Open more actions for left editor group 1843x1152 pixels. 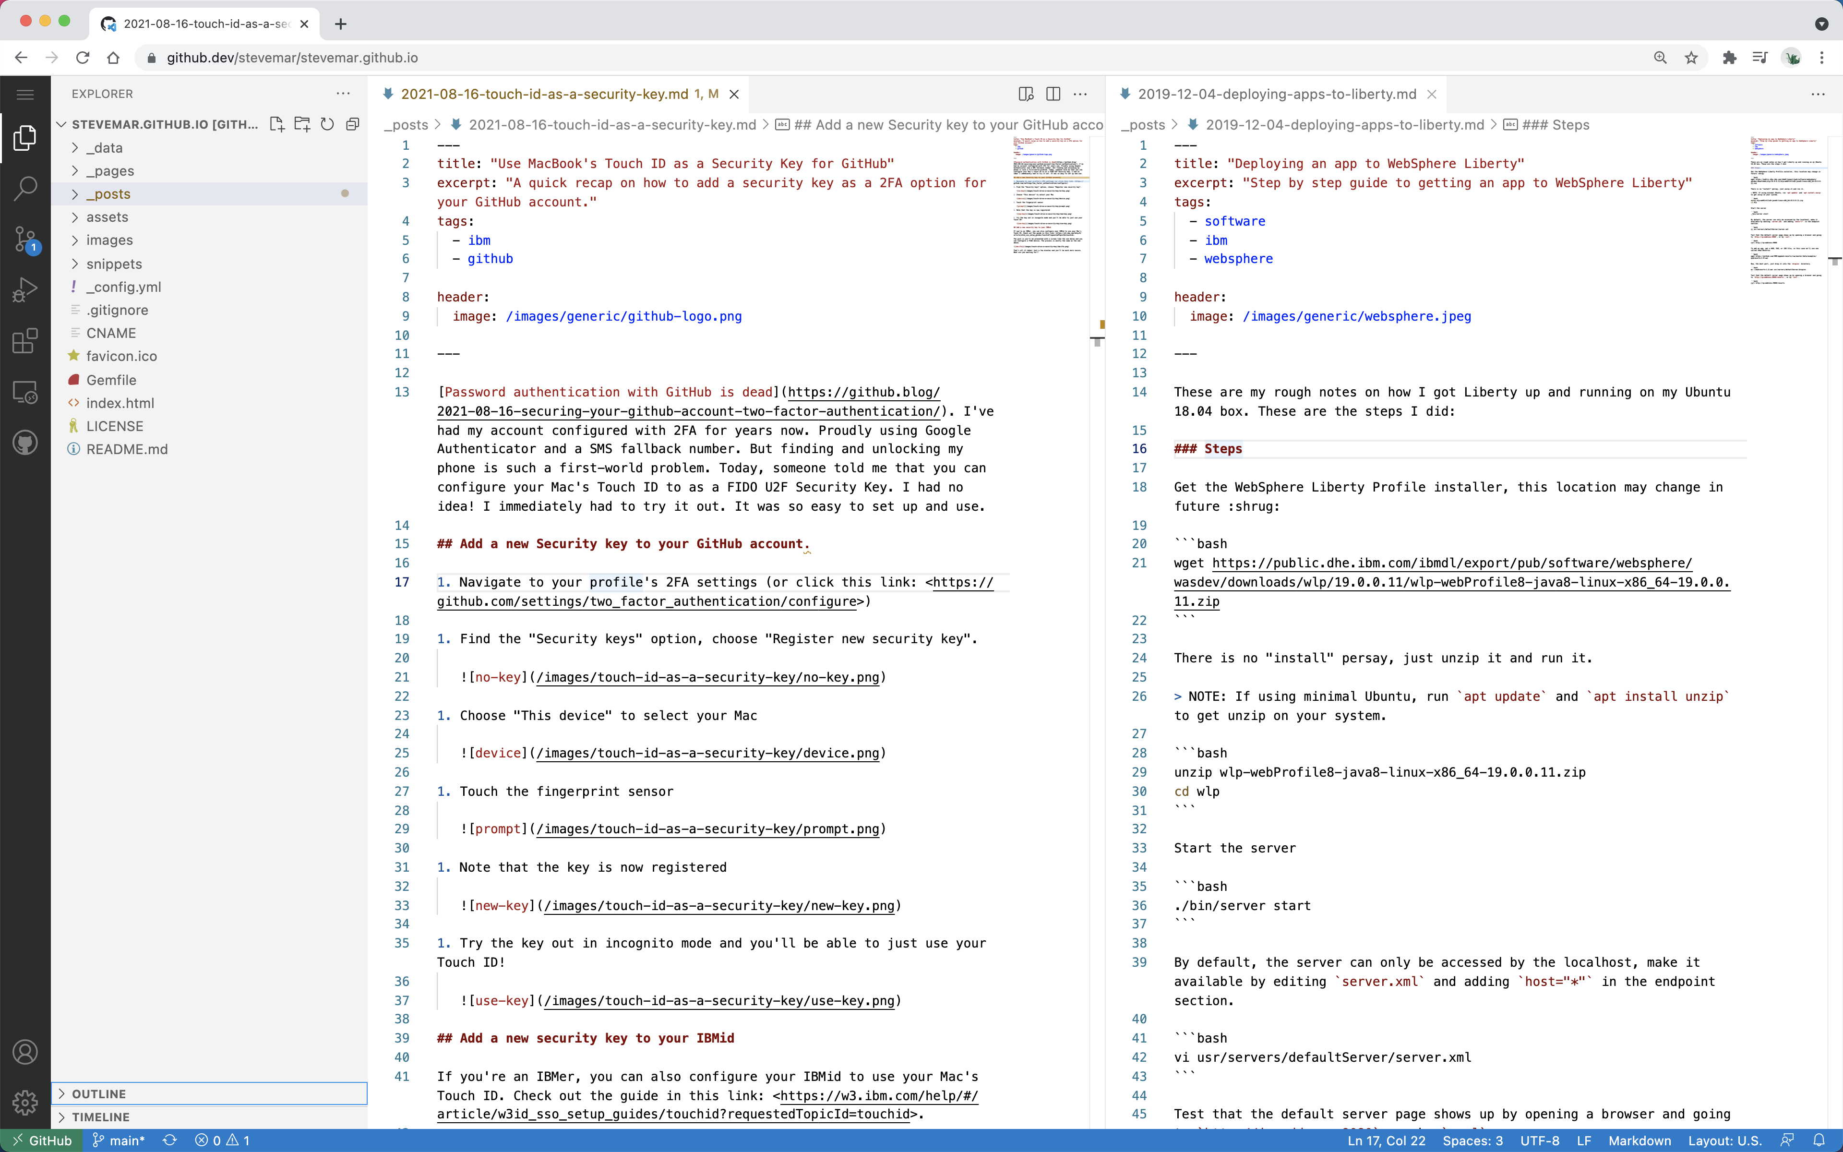pyautogui.click(x=1080, y=94)
